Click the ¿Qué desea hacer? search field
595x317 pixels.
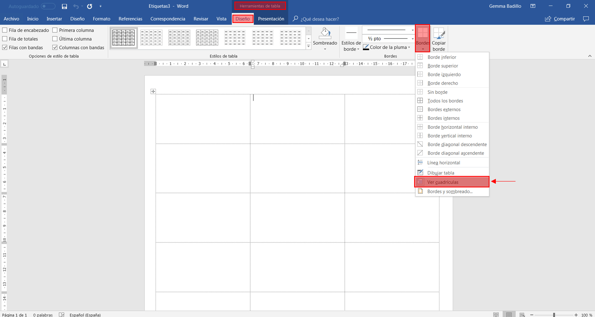[319, 19]
